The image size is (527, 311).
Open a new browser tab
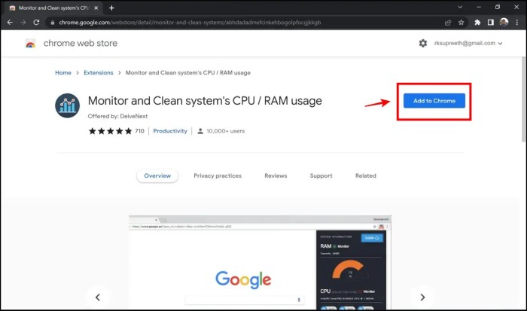[112, 8]
